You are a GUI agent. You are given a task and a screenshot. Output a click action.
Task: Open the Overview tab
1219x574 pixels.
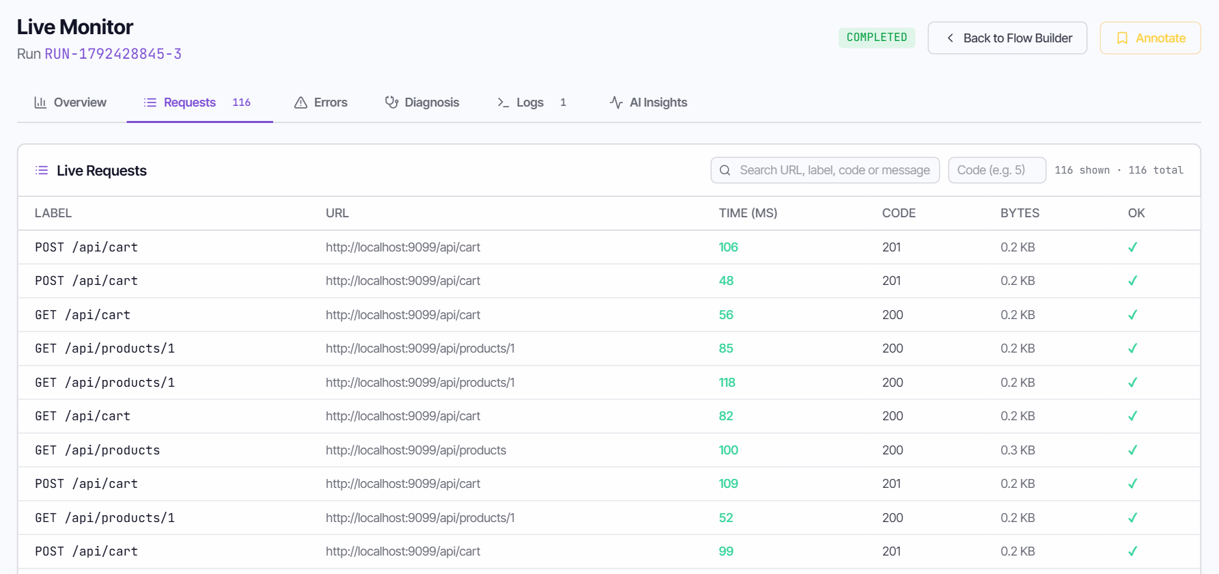point(70,102)
